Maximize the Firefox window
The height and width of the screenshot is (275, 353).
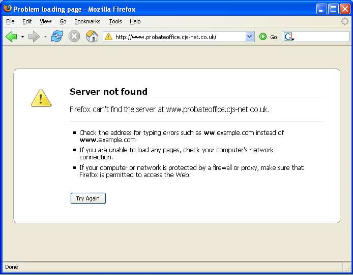tap(333, 9)
